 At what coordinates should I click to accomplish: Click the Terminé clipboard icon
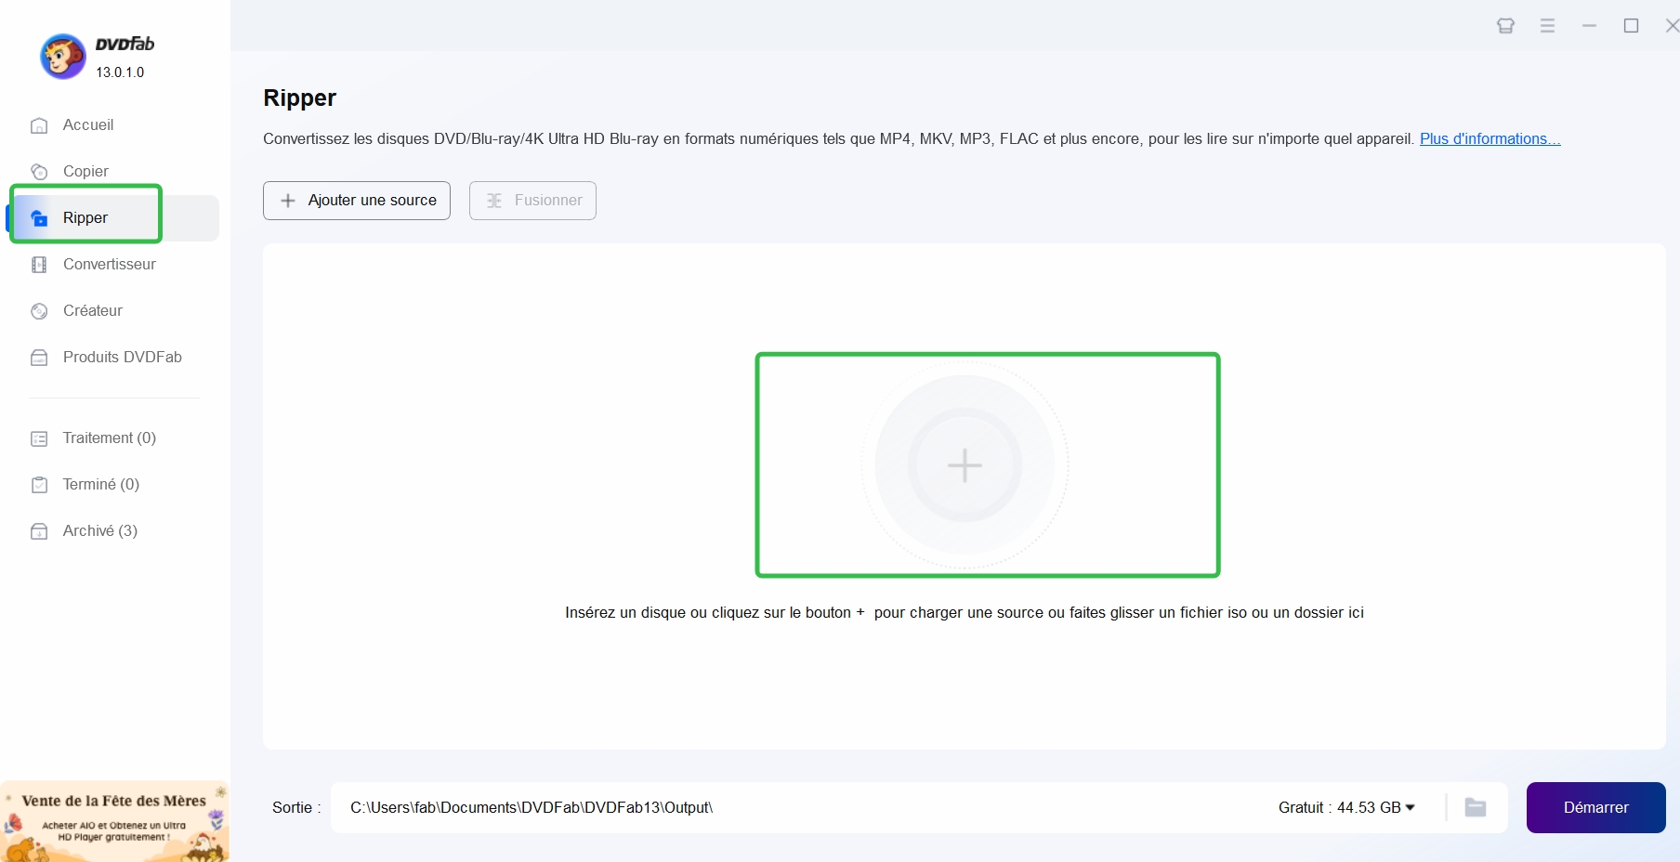point(39,485)
